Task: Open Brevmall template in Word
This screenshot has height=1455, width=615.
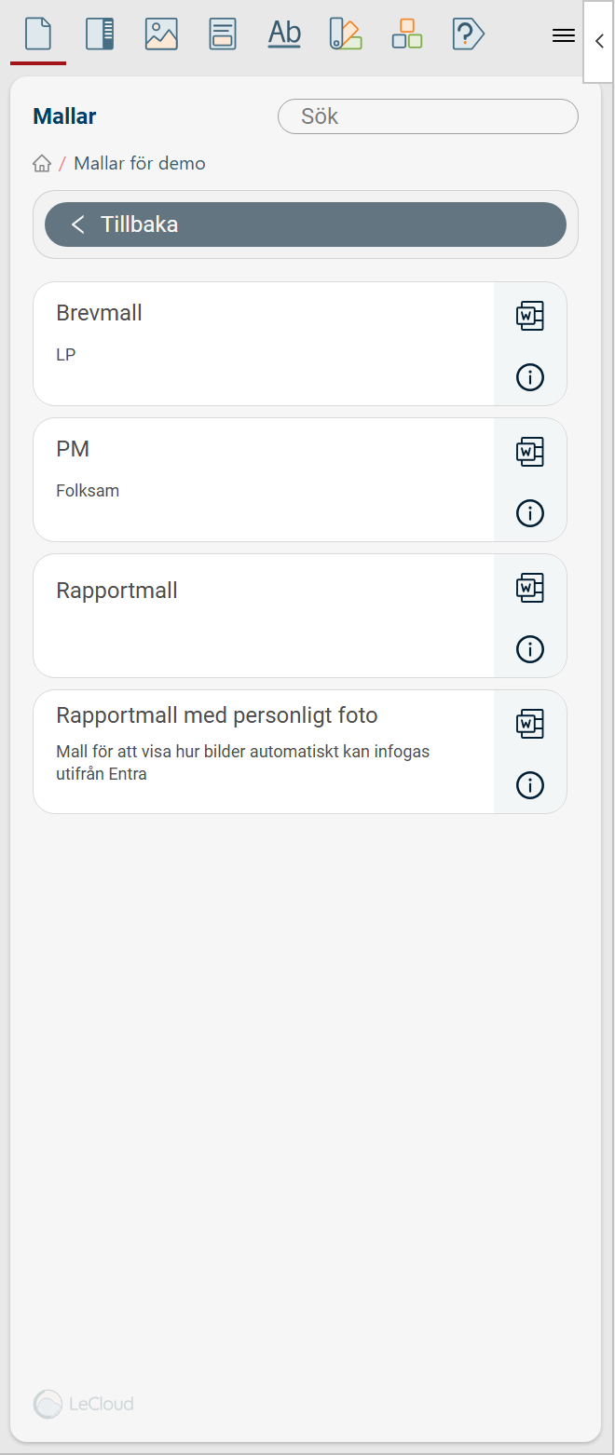Action: [x=530, y=316]
